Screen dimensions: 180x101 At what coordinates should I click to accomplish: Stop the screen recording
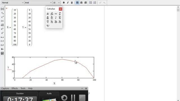point(82,98)
